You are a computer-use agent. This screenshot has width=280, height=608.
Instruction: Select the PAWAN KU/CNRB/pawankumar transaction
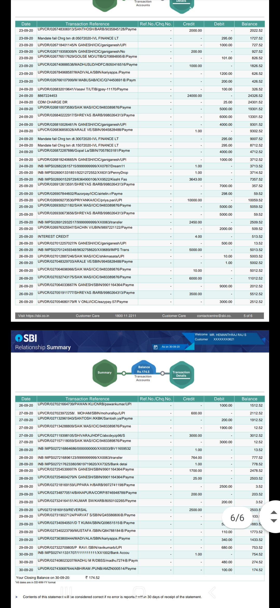click(x=85, y=404)
